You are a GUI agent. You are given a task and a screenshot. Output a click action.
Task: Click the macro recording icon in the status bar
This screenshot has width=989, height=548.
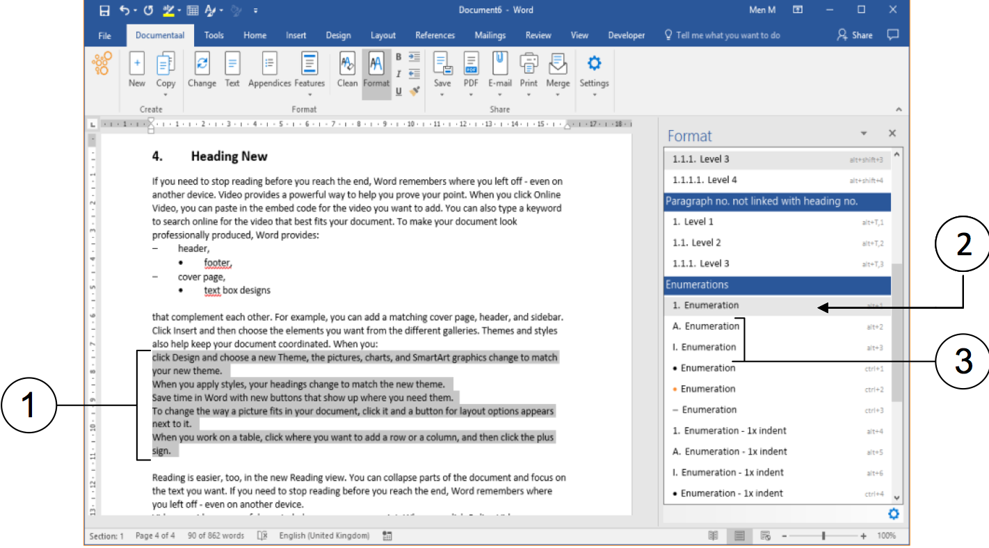tap(387, 536)
